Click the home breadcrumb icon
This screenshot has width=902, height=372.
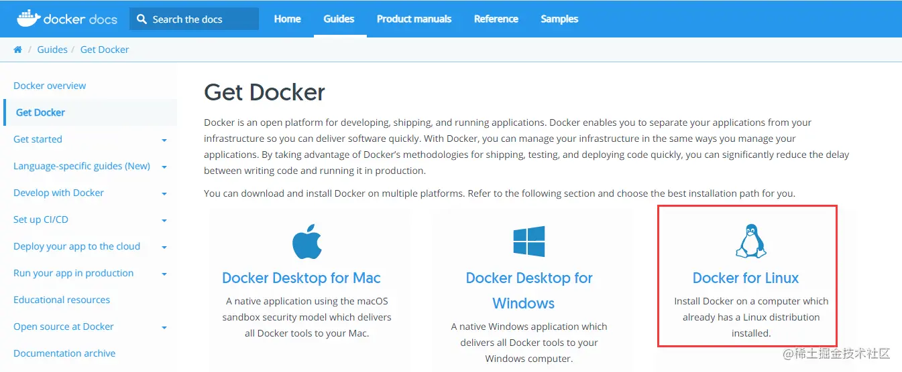point(18,50)
